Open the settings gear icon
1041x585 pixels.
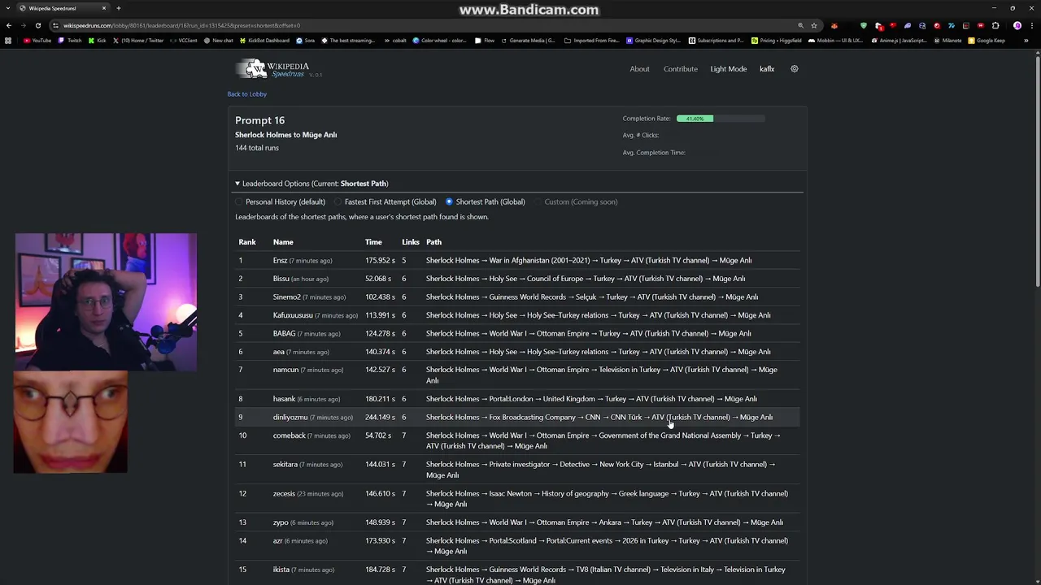795,69
